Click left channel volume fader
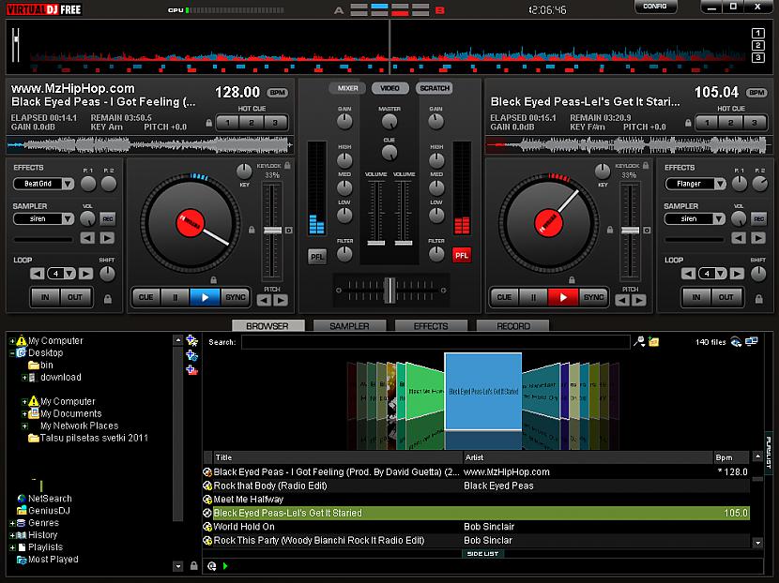The width and height of the screenshot is (779, 583). coord(376,243)
